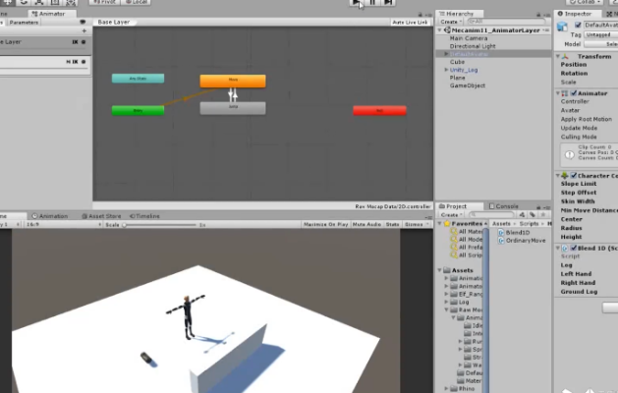
Task: Collapse the Blend 1D script component
Action: coord(558,248)
